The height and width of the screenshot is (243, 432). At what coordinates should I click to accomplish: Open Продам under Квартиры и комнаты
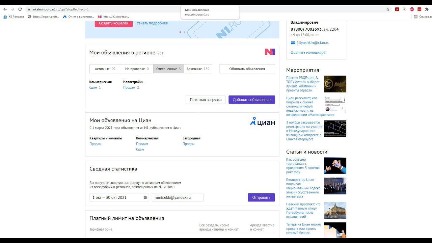(x=96, y=144)
